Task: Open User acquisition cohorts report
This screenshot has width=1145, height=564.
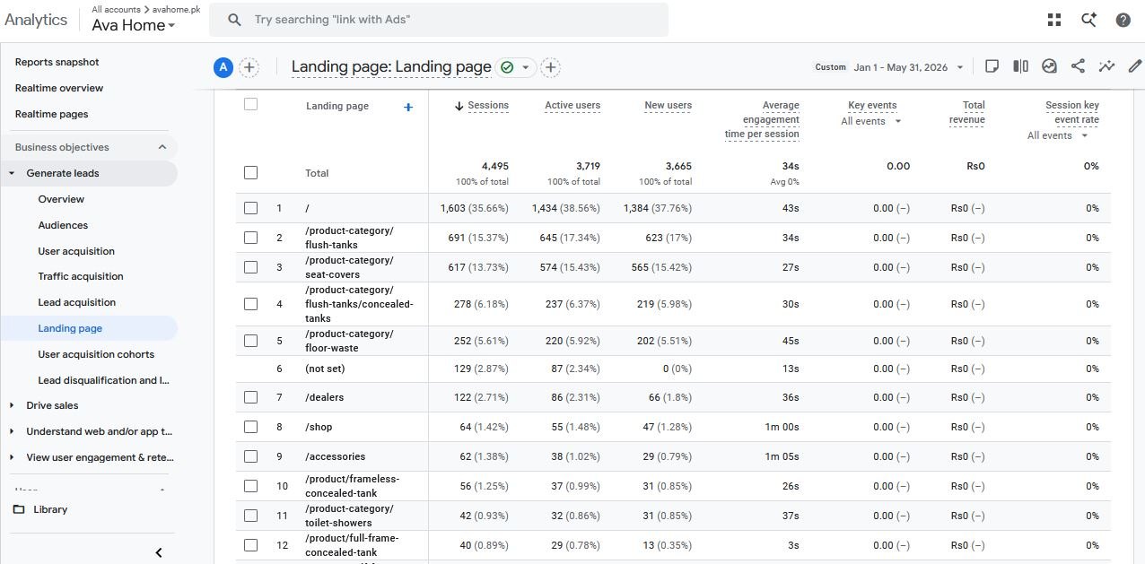Action: (96, 354)
